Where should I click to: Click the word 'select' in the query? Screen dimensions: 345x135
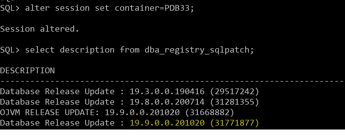(x=40, y=50)
